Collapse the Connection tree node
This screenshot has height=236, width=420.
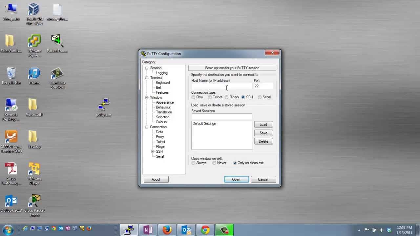147,127
